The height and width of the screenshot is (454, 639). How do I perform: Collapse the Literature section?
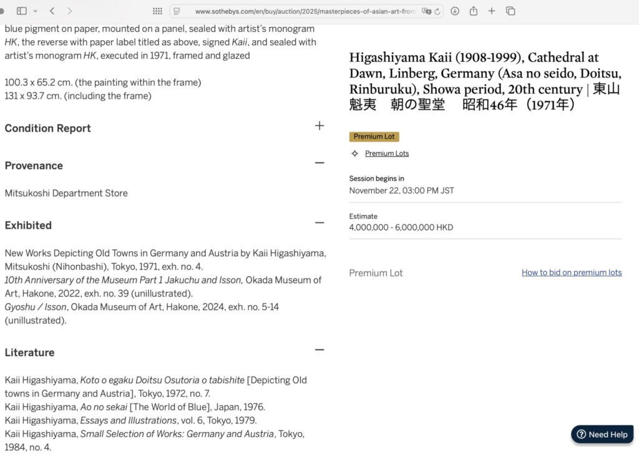319,350
